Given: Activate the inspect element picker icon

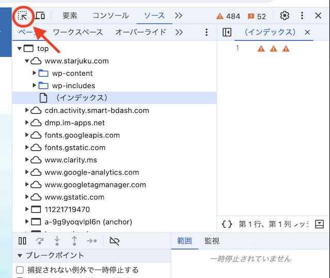Looking at the screenshot, I should tap(22, 16).
